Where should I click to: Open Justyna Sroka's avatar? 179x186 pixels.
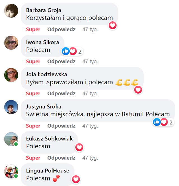(x=11, y=107)
